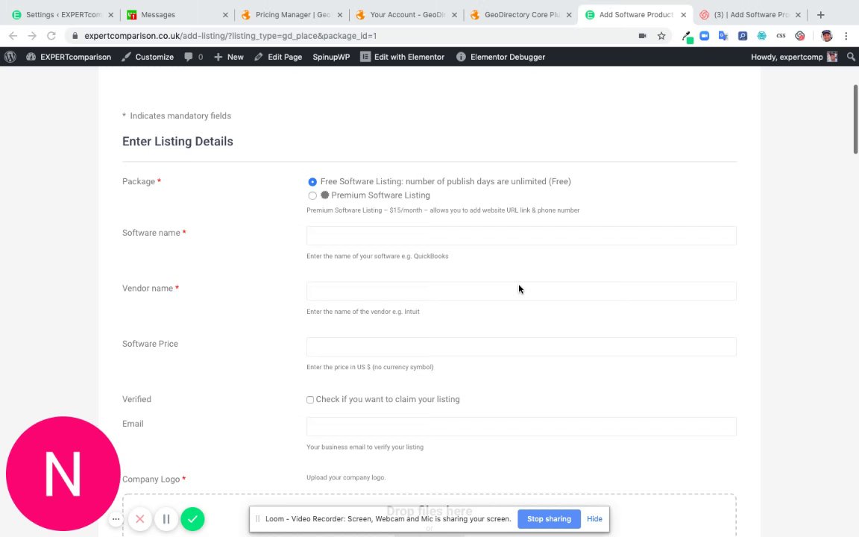Reload the page with the refresh icon
The image size is (859, 537).
click(51, 36)
